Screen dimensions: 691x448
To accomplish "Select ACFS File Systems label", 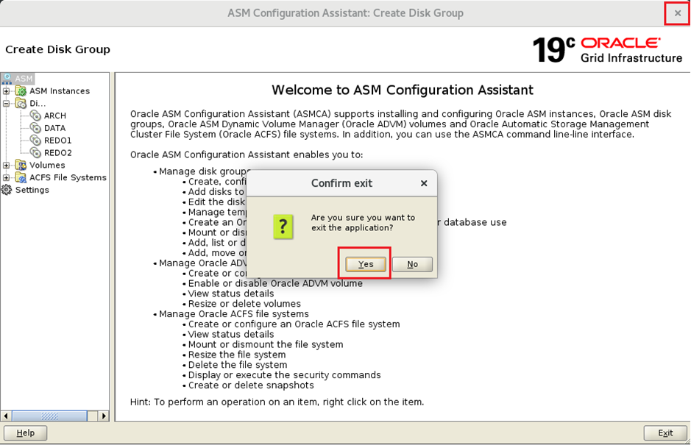I will pos(68,177).
